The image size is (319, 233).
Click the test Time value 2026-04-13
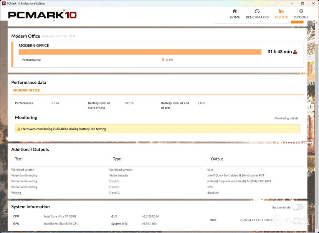click(x=256, y=220)
